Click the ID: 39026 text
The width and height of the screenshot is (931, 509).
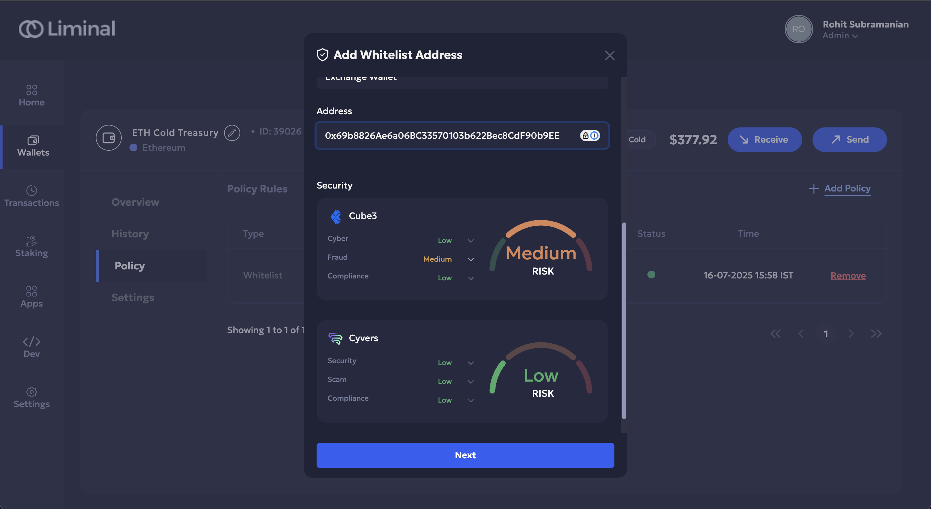point(280,131)
